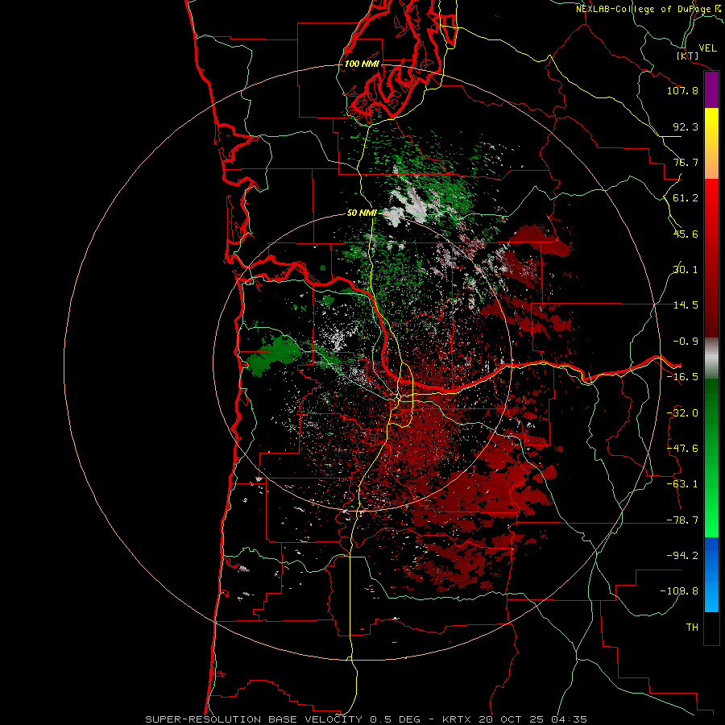Click the -78.7 legend value
This screenshot has width=725, height=725.
click(x=682, y=520)
